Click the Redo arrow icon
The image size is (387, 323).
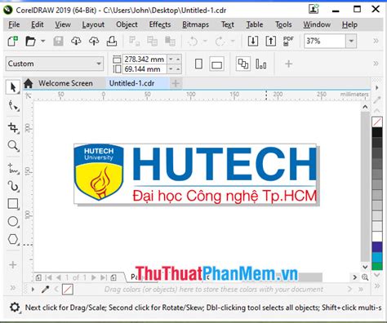coord(220,42)
